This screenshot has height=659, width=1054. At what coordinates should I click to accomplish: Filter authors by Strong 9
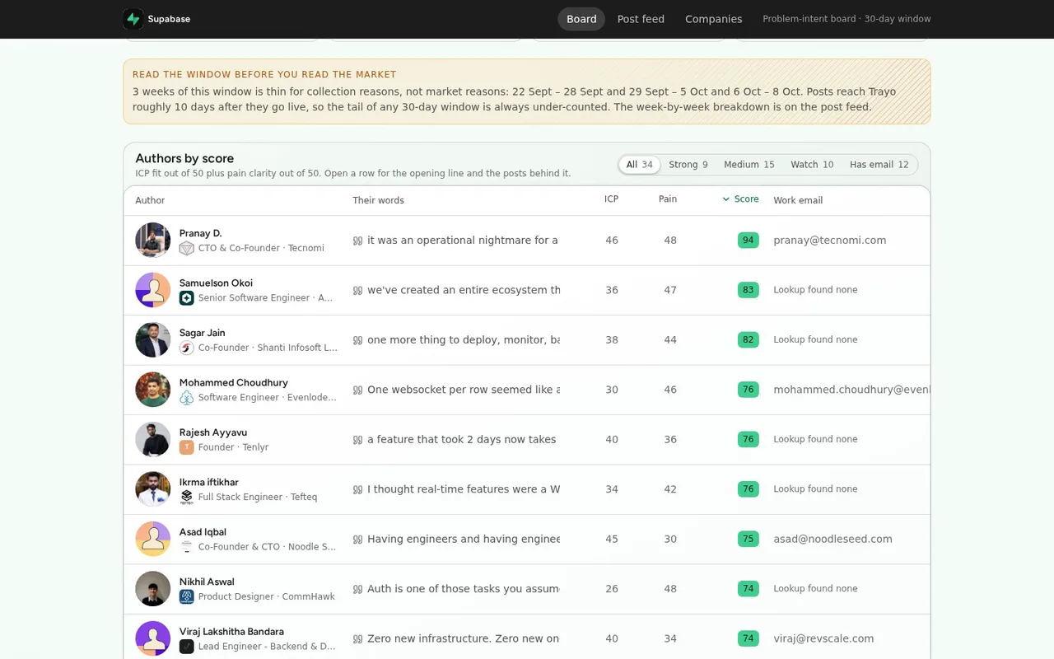point(688,165)
